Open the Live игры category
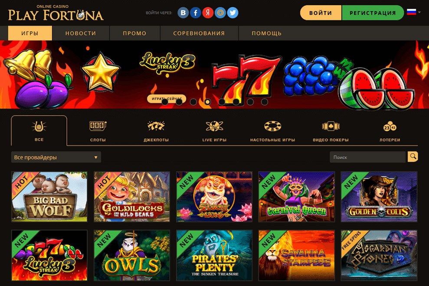 pos(214,131)
